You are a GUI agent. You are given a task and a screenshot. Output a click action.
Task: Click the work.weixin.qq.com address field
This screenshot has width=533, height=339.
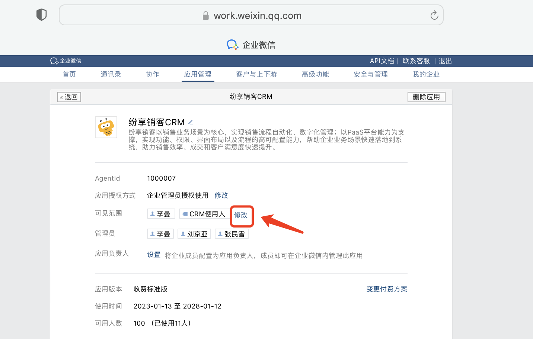click(251, 15)
